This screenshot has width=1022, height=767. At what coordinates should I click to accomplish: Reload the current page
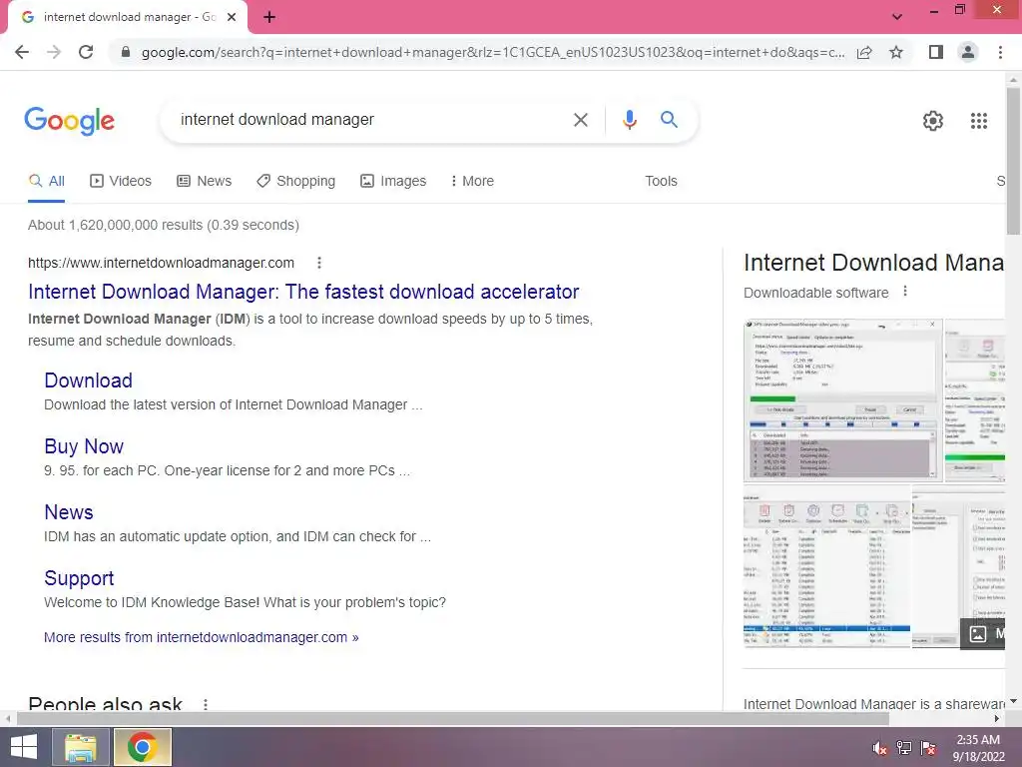pyautogui.click(x=86, y=52)
